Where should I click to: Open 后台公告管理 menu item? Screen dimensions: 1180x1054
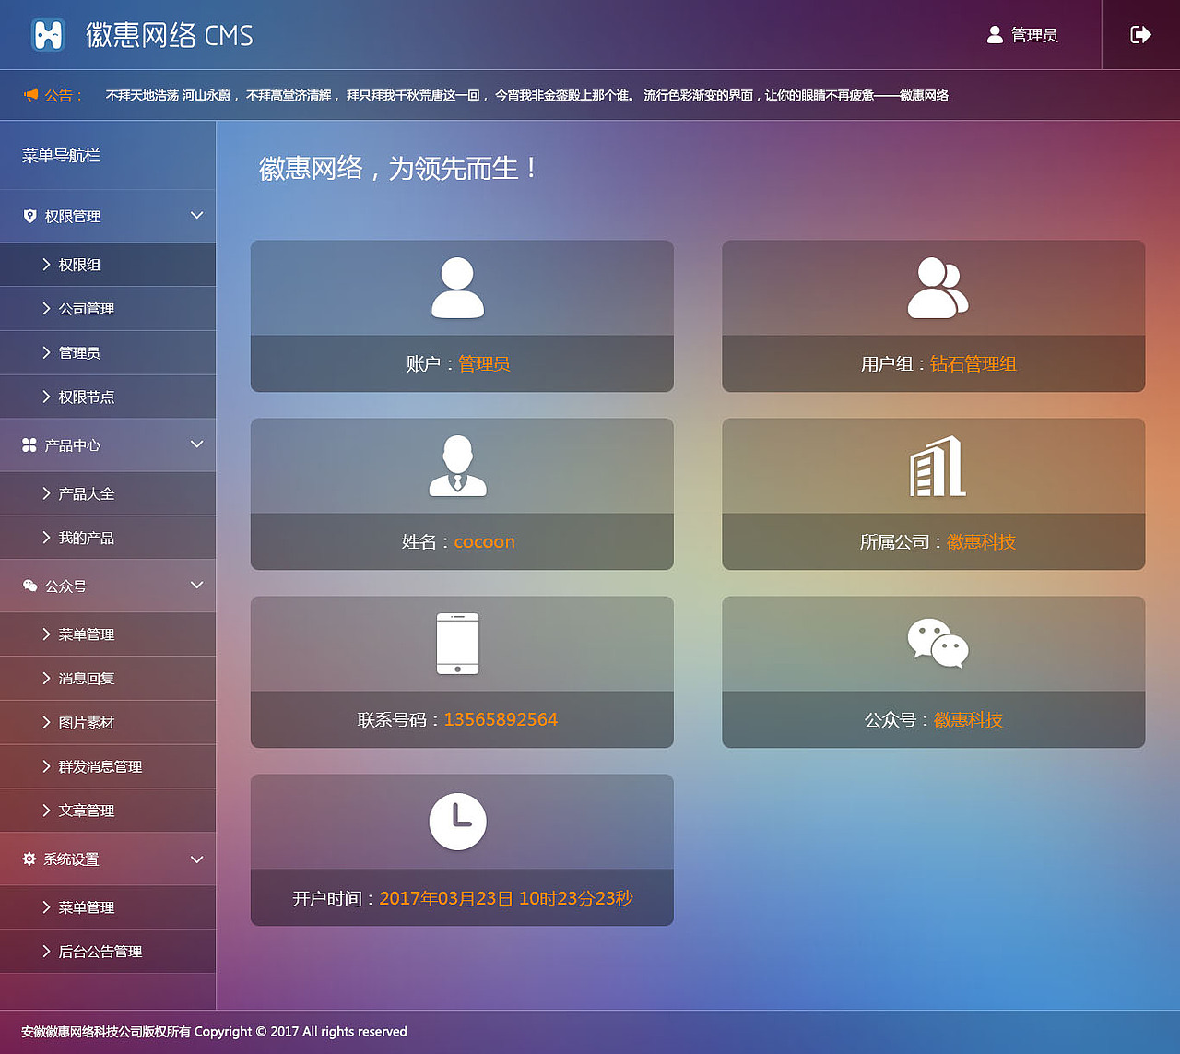point(108,952)
